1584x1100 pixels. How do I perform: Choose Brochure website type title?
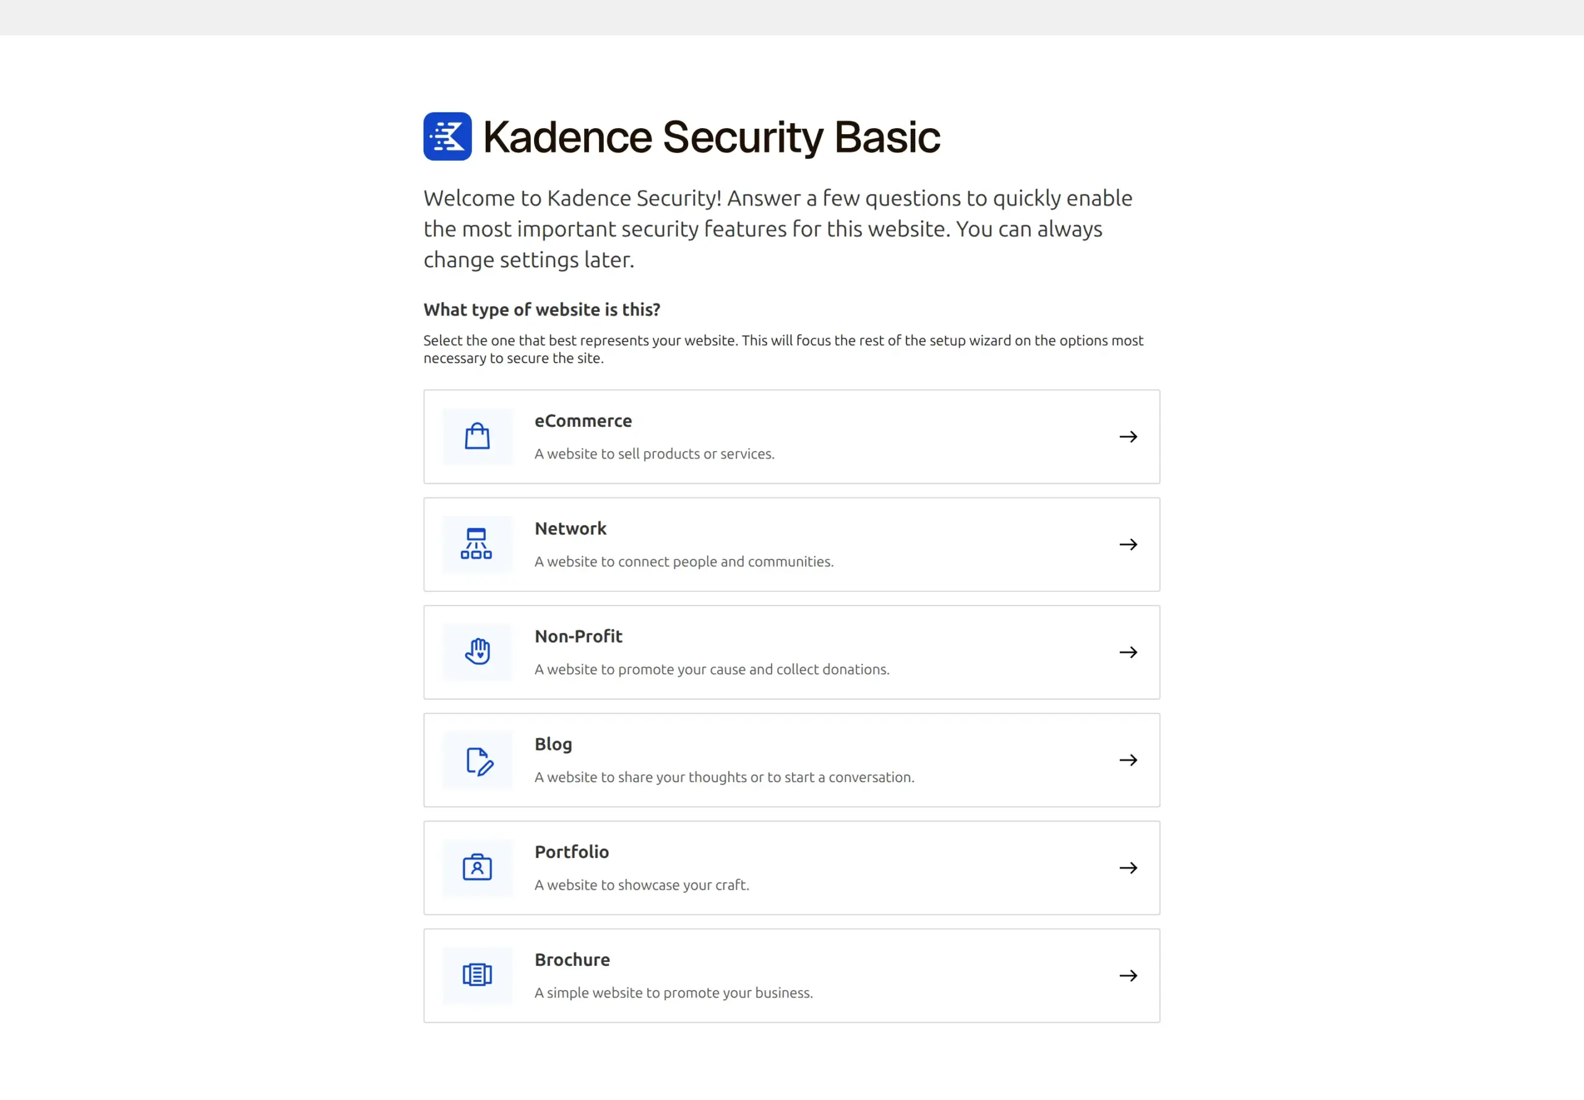572,960
